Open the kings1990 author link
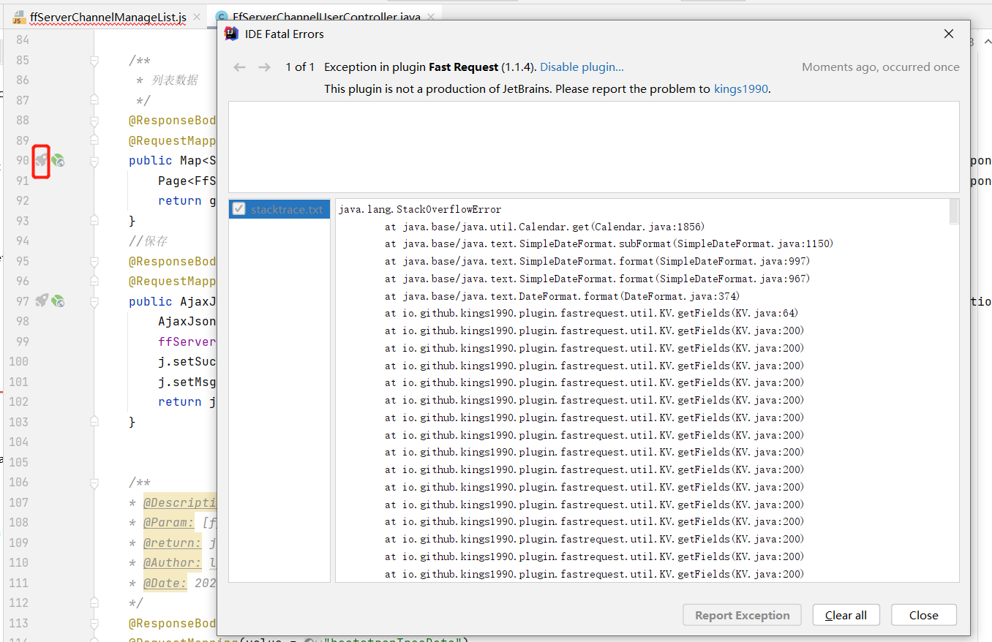 pyautogui.click(x=741, y=89)
